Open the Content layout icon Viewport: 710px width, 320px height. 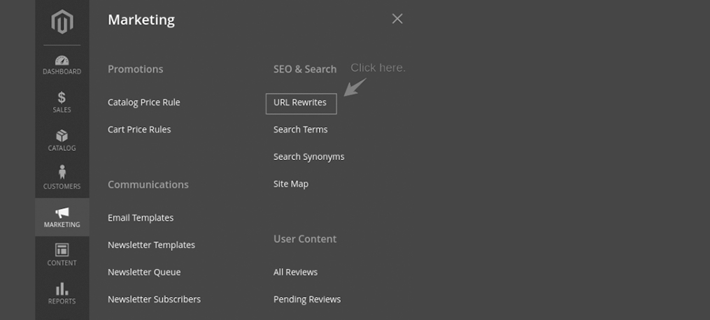62,250
